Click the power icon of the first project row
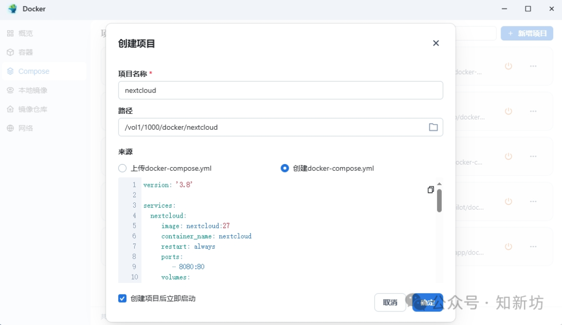This screenshot has width=562, height=325. [508, 66]
